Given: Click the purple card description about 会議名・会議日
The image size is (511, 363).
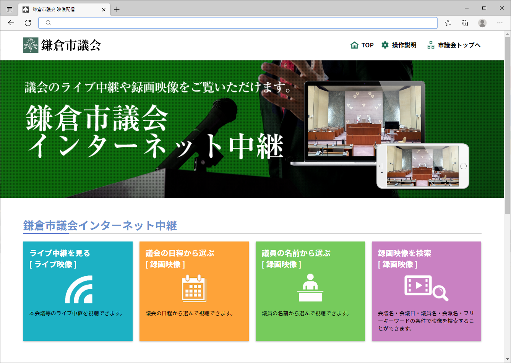Looking at the screenshot, I should point(426,321).
